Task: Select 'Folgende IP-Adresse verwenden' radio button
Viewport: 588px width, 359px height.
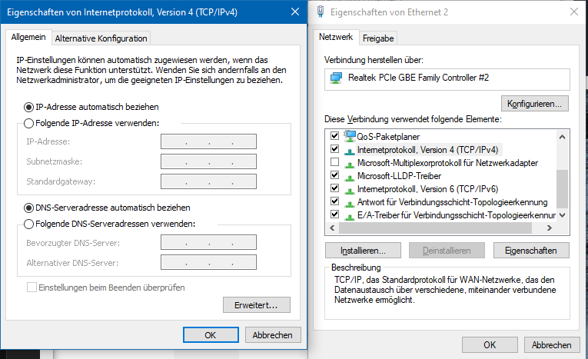Action: click(x=29, y=124)
